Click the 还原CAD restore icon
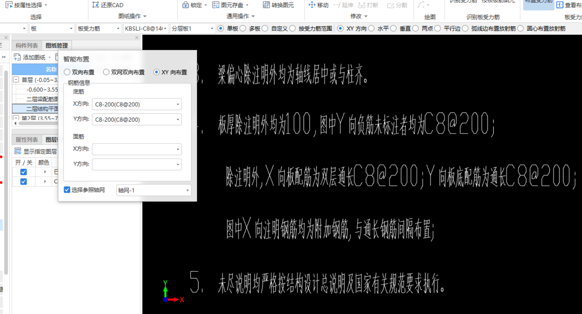Viewport: 582px width, 314px height. [x=95, y=5]
